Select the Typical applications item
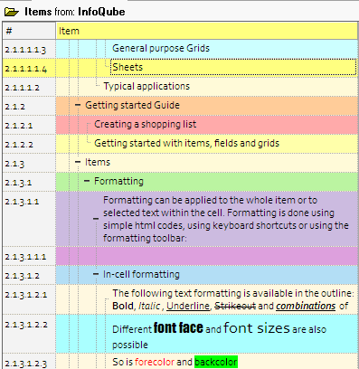The image size is (359, 369). click(146, 87)
